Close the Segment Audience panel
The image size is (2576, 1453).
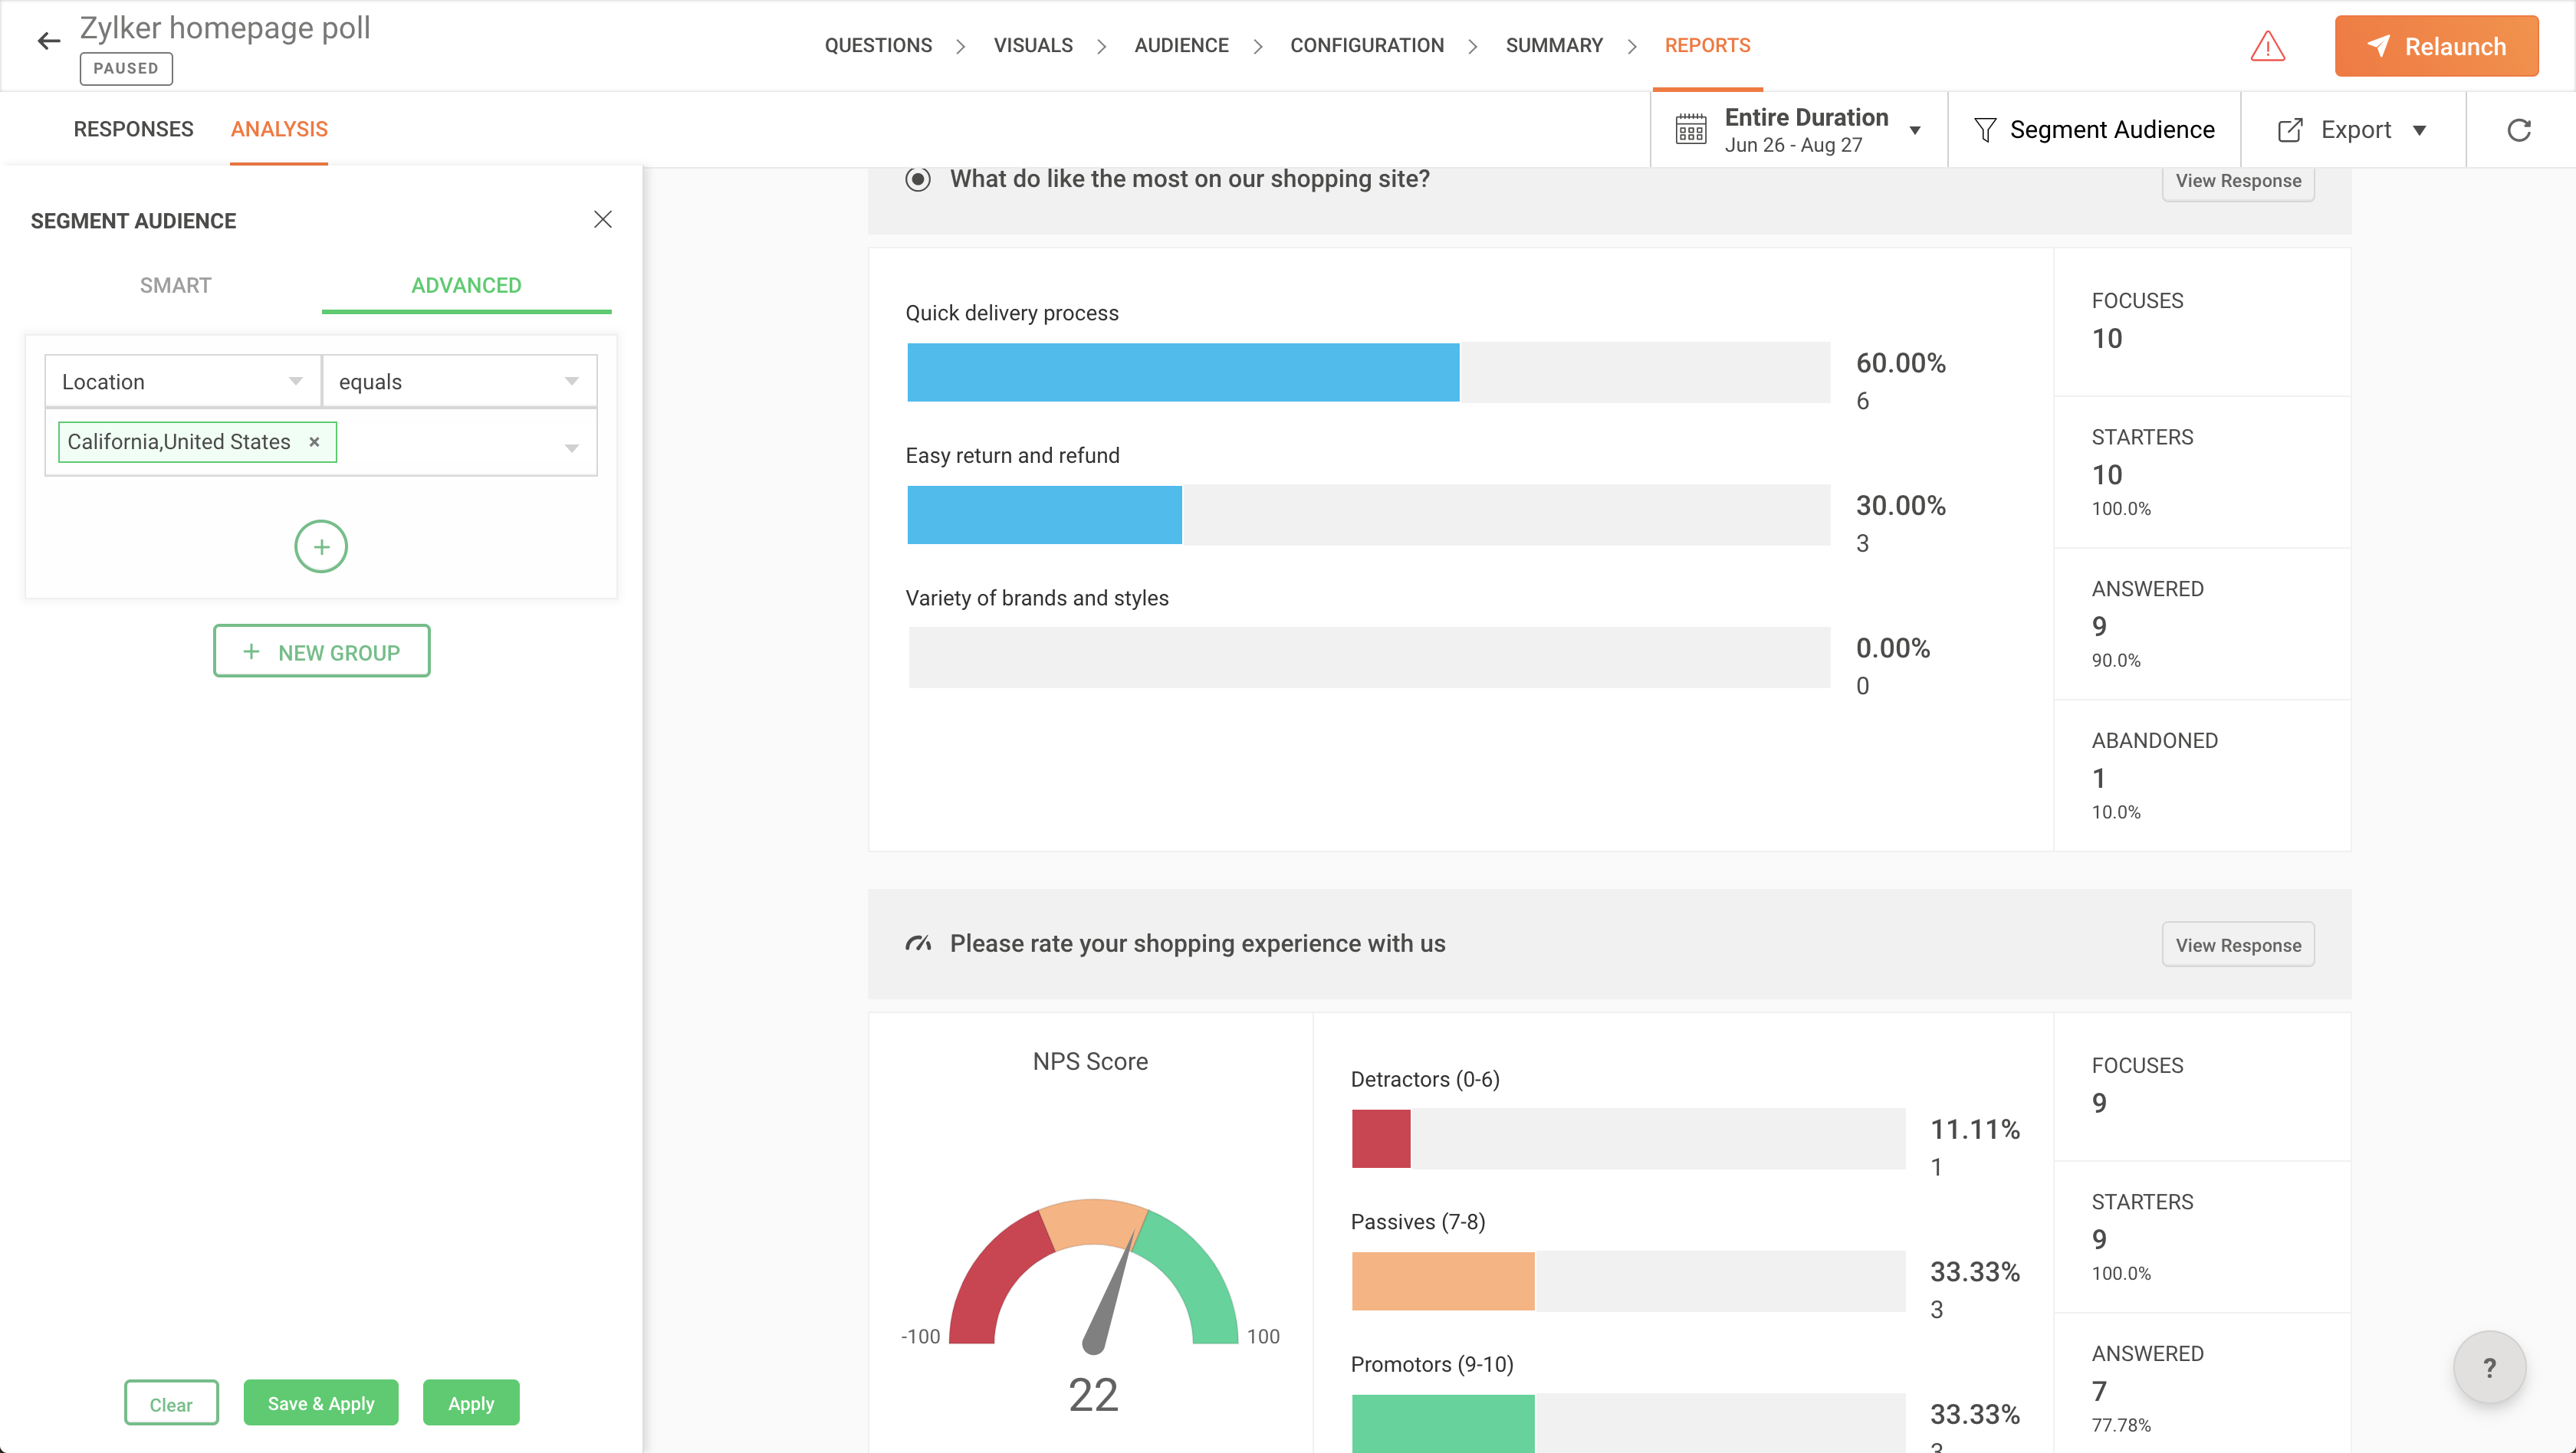[602, 220]
